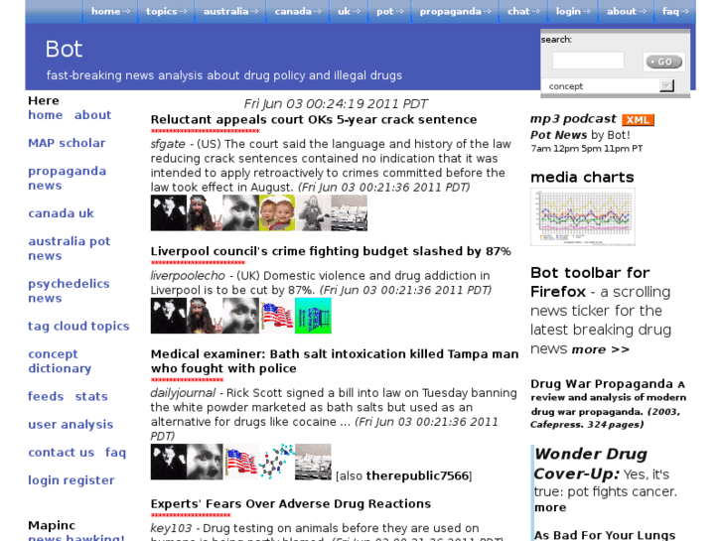
Task: Open the faq navigation tab
Action: [x=675, y=12]
